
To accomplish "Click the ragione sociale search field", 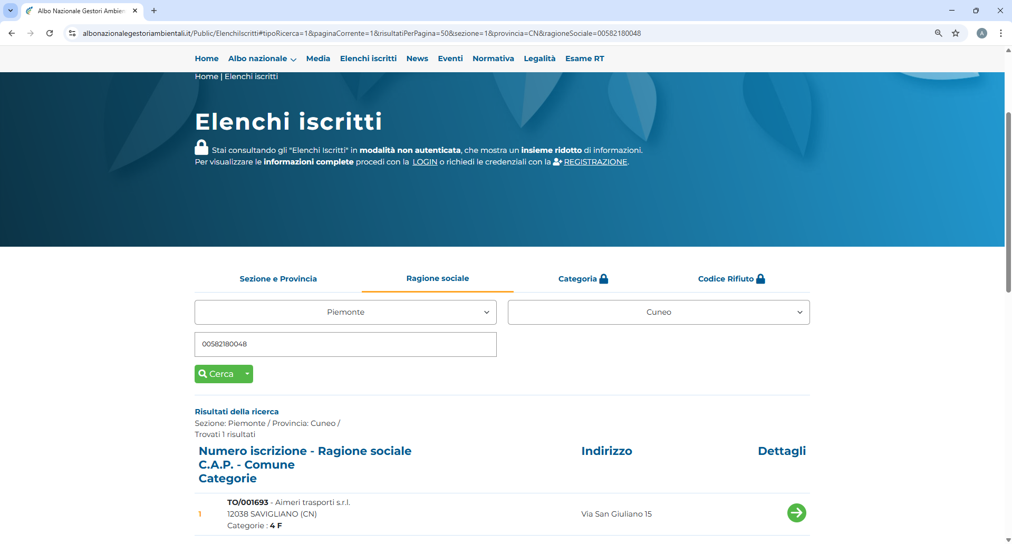I will pyautogui.click(x=345, y=344).
